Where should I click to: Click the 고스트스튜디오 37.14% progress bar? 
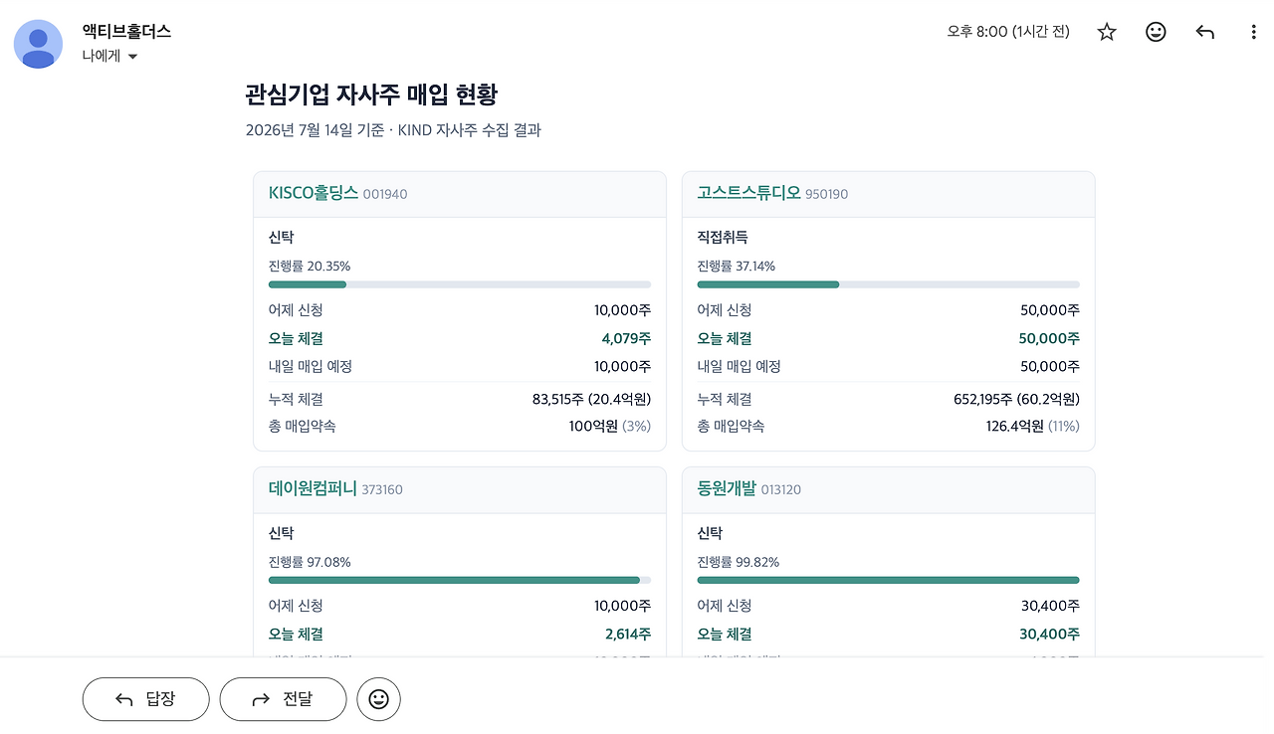pos(888,284)
